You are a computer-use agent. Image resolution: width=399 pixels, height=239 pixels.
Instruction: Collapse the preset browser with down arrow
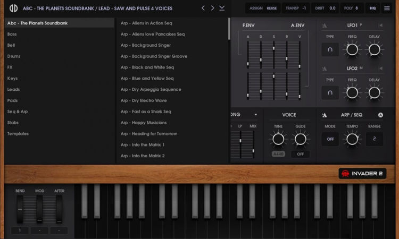(x=222, y=8)
